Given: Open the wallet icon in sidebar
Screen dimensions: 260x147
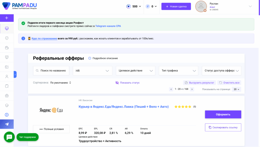Looking at the screenshot, I should tap(7, 48).
